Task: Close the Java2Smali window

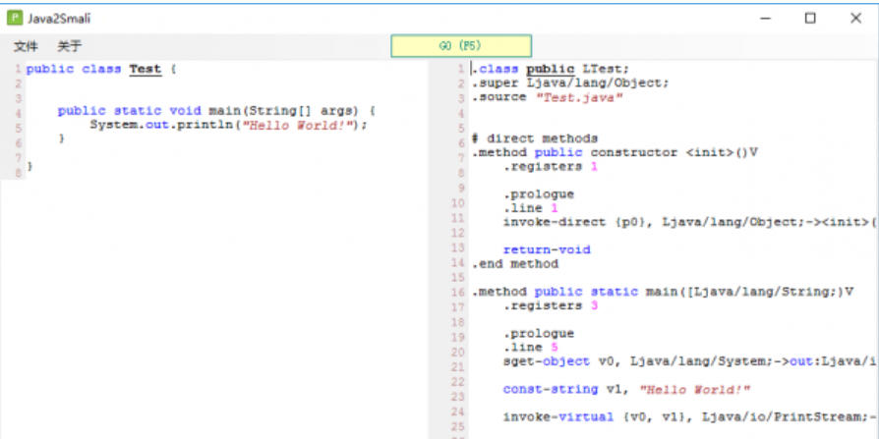Action: [x=854, y=18]
